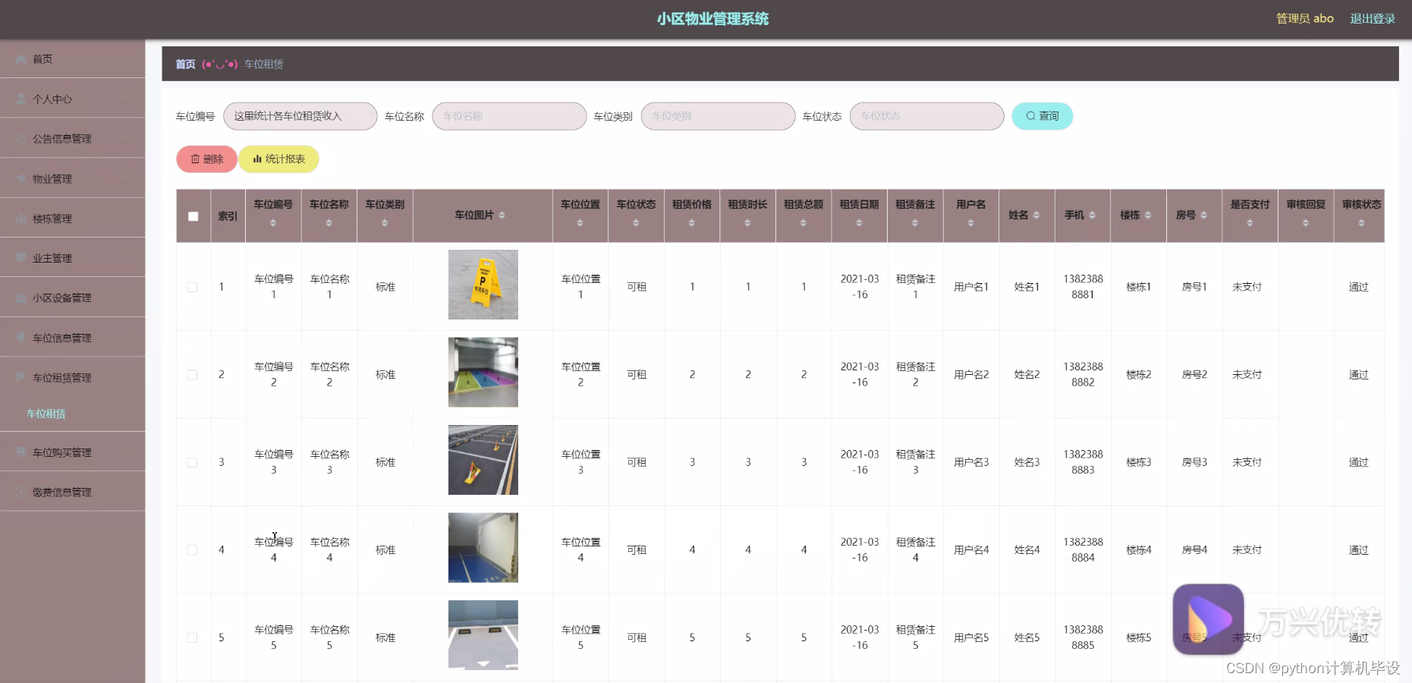Expand the 车位信息管理 sidebar section

(x=61, y=337)
